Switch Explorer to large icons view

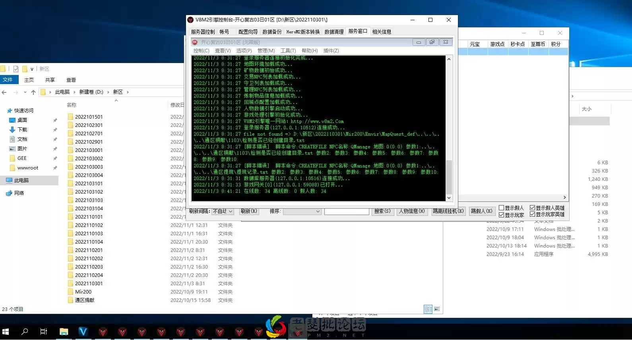click(x=437, y=309)
